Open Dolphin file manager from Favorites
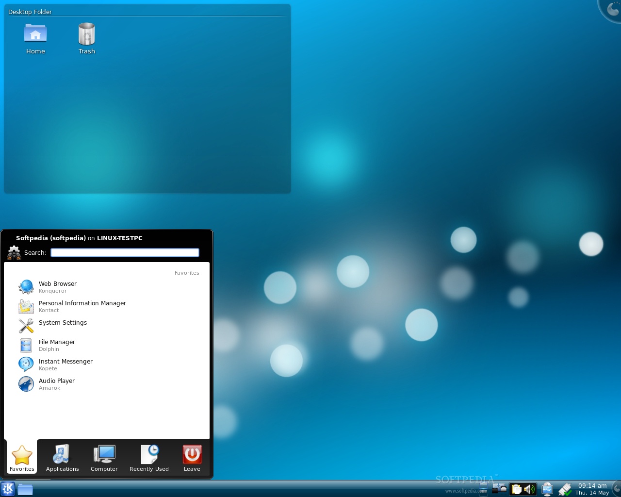 click(x=57, y=345)
